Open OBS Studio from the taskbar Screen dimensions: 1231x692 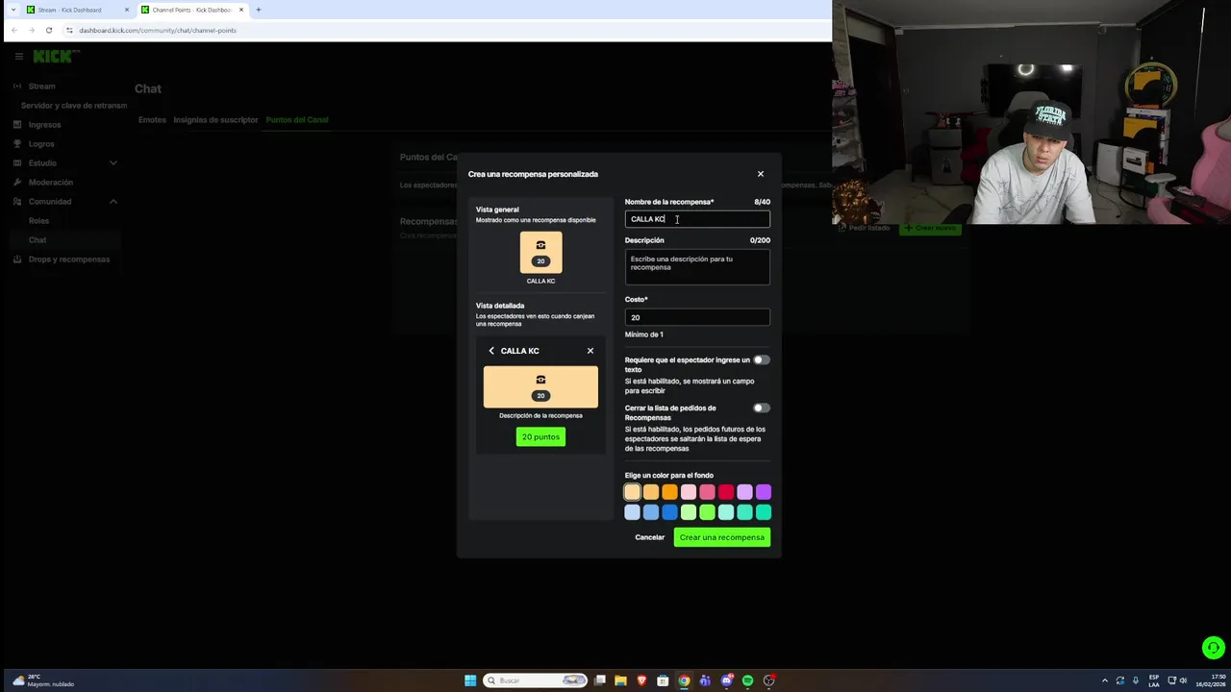768,680
